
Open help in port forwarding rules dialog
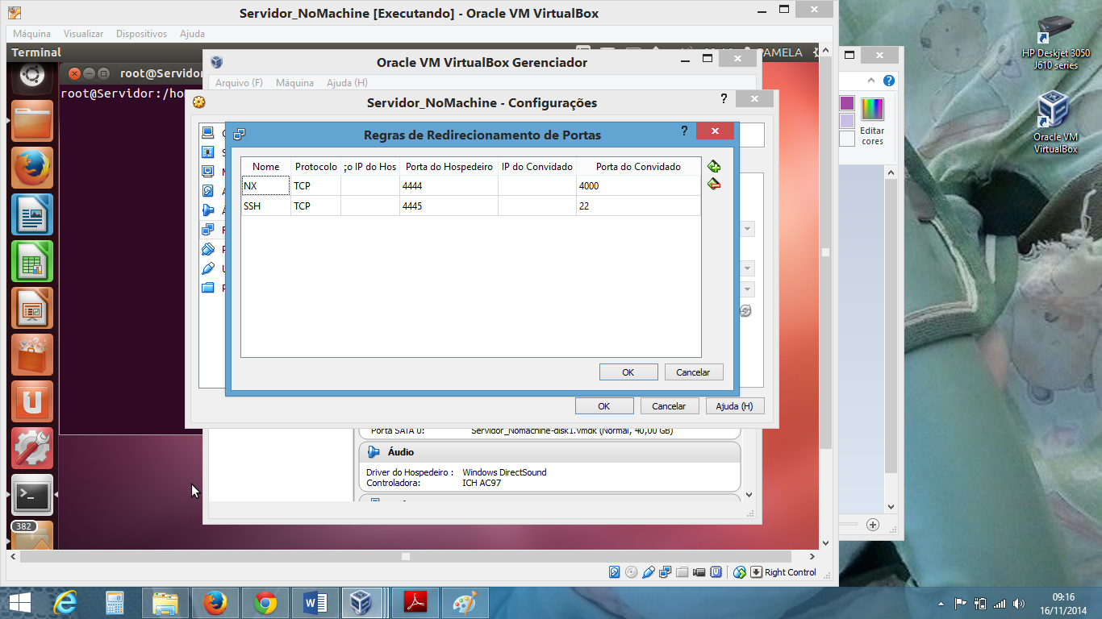(x=684, y=131)
